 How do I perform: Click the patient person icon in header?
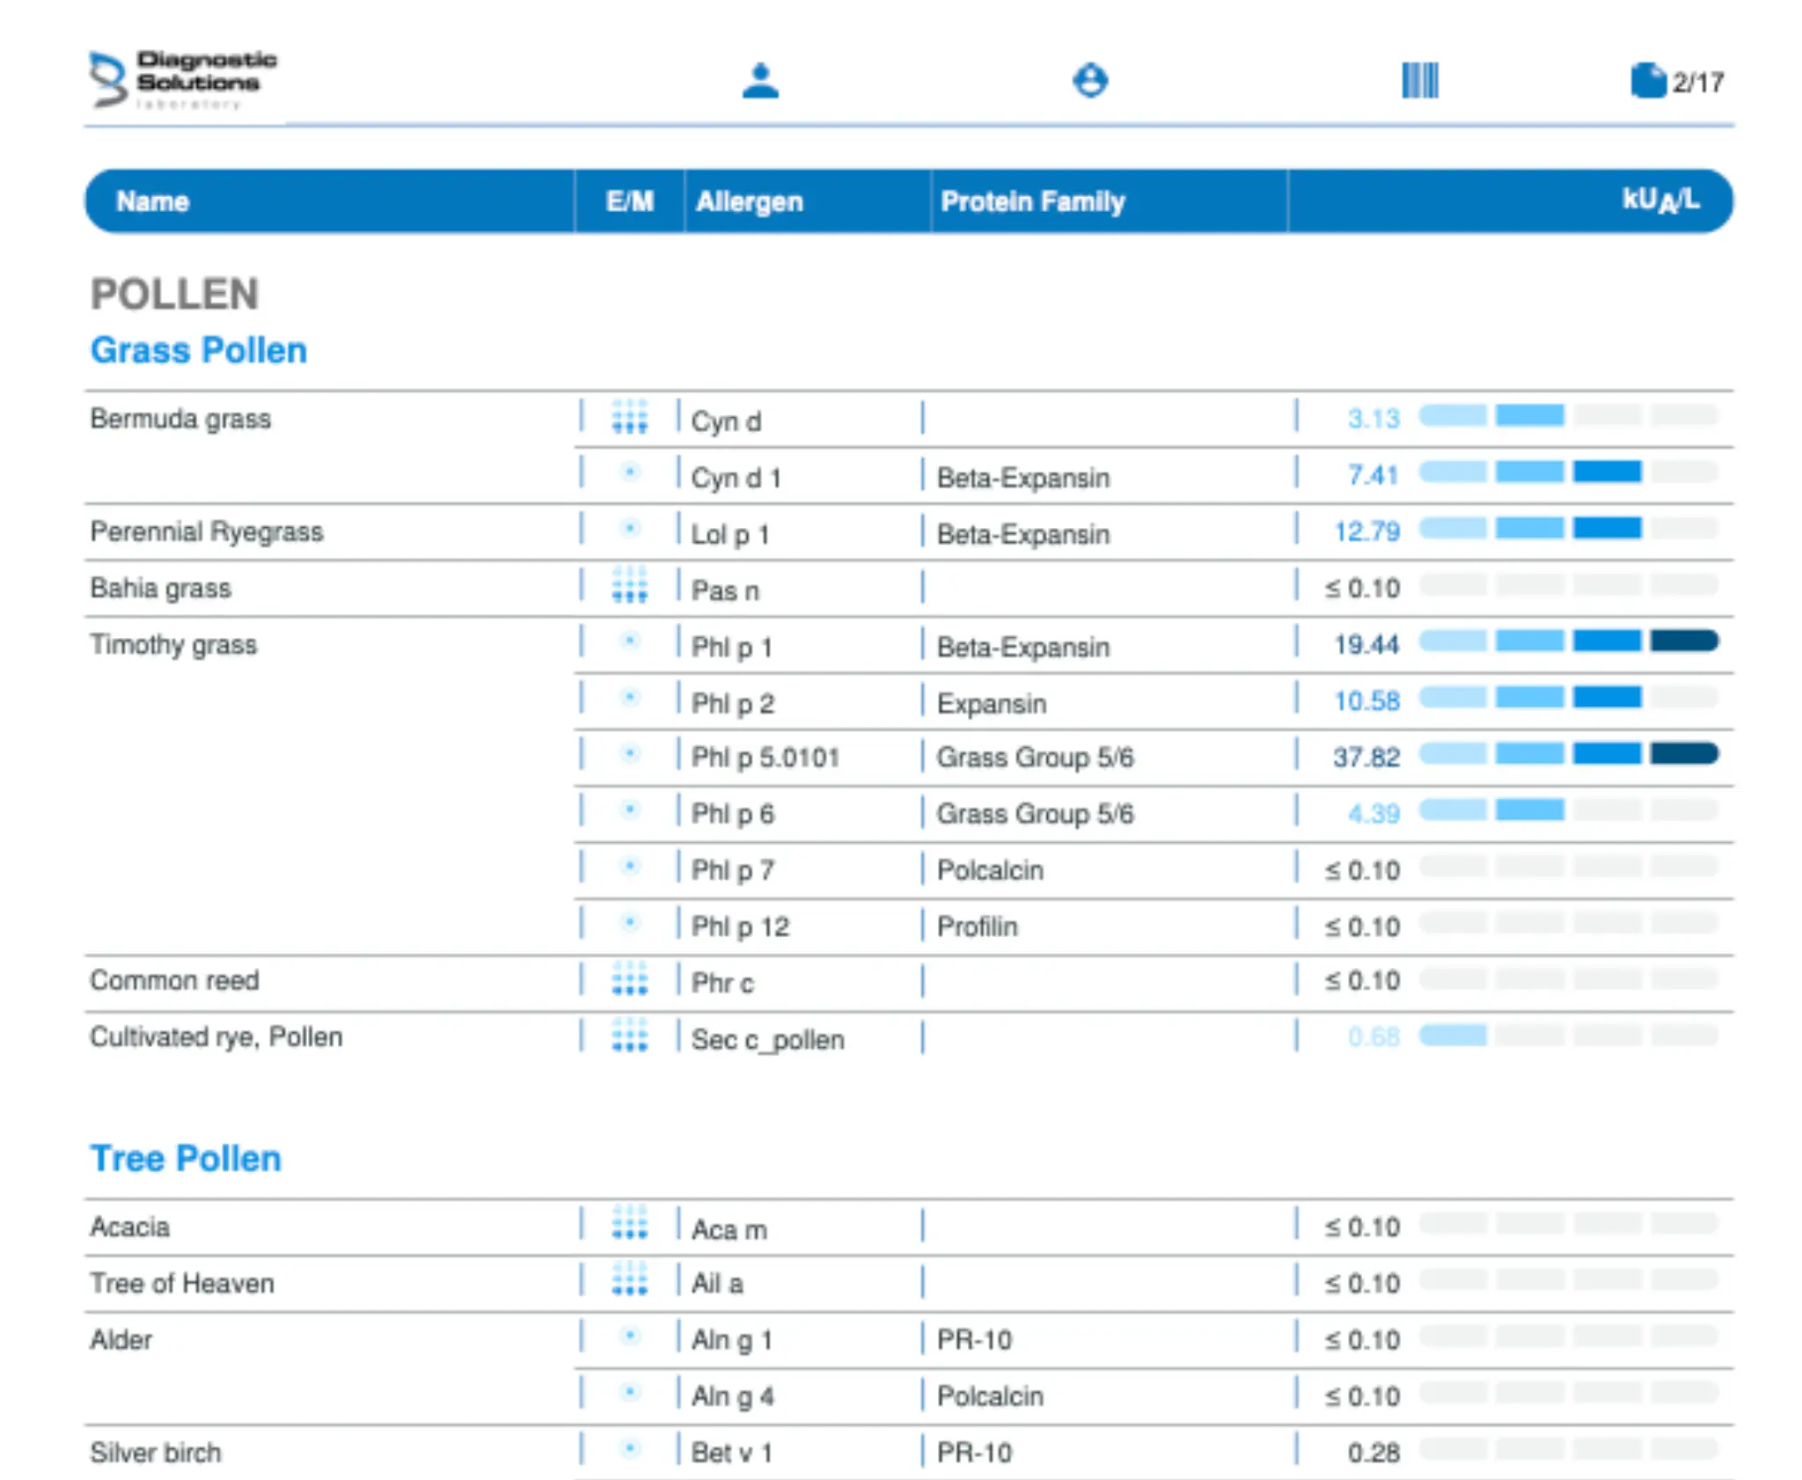pos(760,81)
